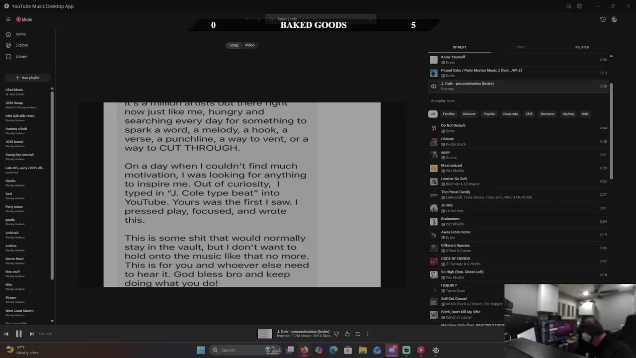636x358 pixels.
Task: Select the Deep cuts filter chip
Action: pos(510,114)
